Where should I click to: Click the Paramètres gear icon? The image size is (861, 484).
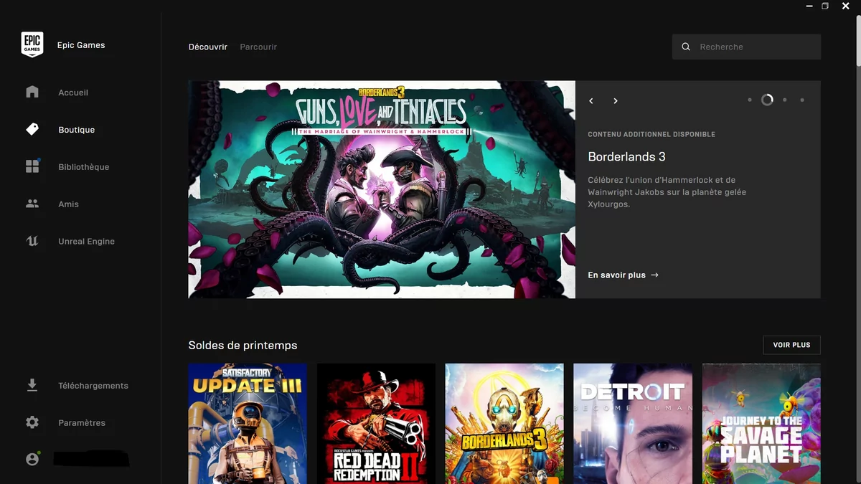pyautogui.click(x=32, y=422)
